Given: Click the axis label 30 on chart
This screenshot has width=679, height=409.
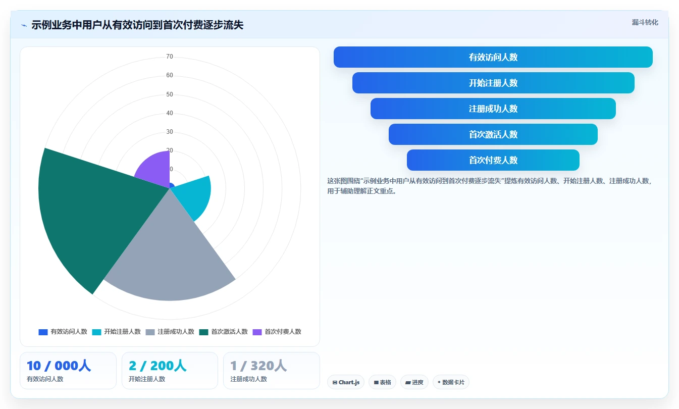Looking at the screenshot, I should pos(170,132).
